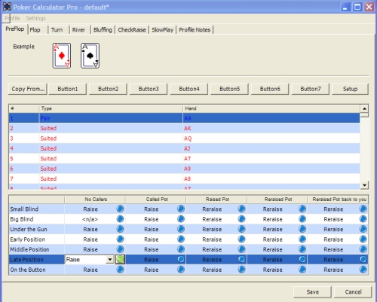The height and width of the screenshot is (302, 377).
Task: Select the Suited AK hand row
Action: click(x=184, y=128)
